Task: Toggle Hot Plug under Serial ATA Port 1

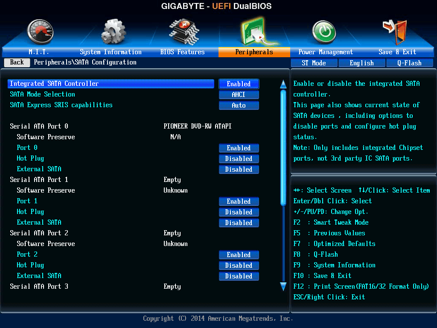Action: (x=239, y=212)
